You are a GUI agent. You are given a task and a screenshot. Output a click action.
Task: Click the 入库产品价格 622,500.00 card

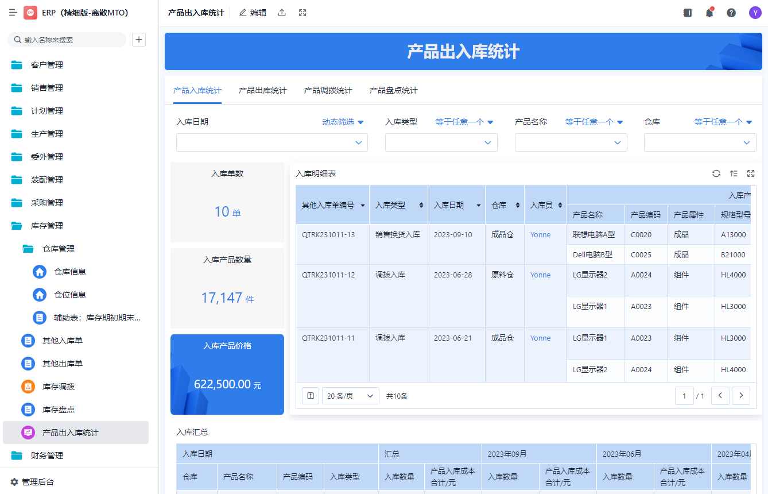[x=227, y=375]
